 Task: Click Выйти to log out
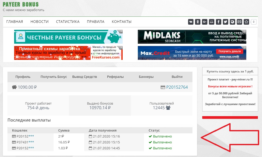click(177, 77)
